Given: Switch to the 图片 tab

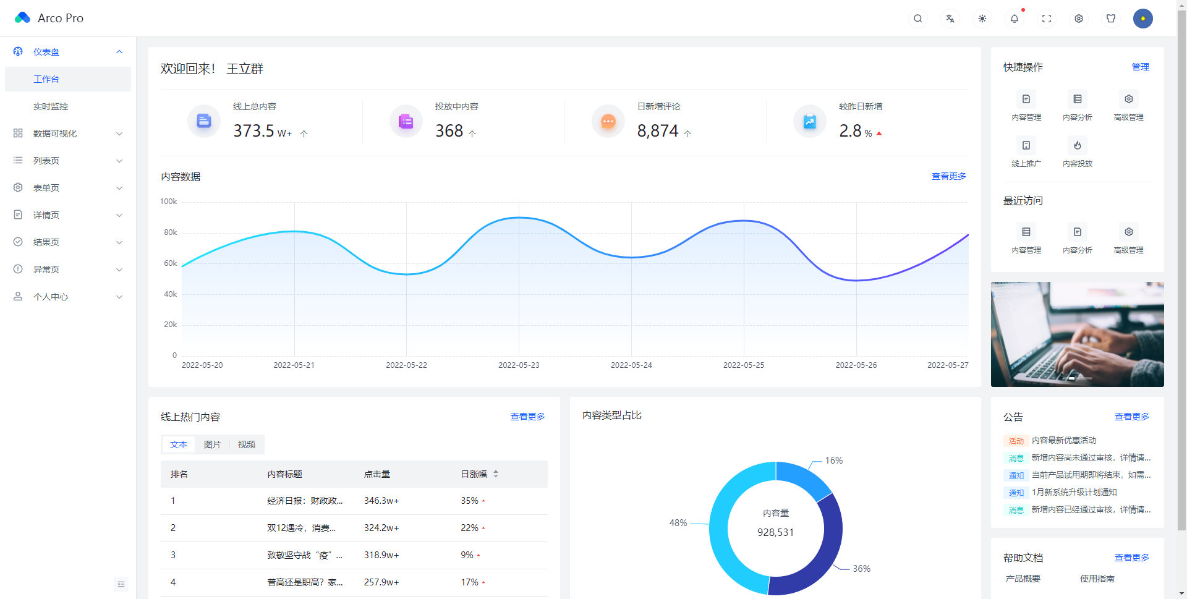Looking at the screenshot, I should coord(212,444).
